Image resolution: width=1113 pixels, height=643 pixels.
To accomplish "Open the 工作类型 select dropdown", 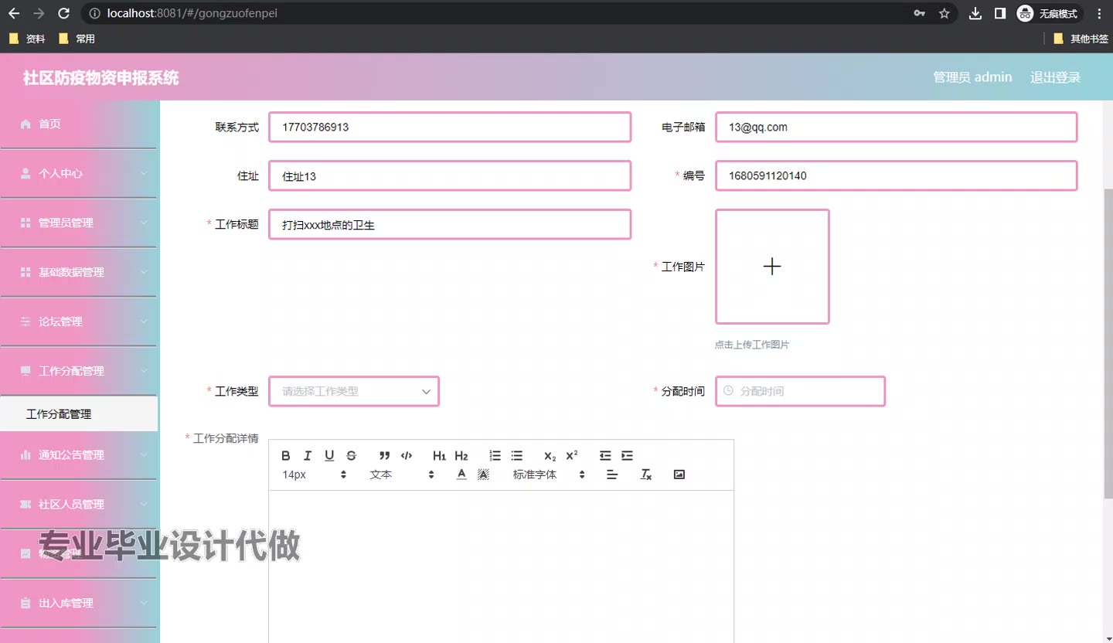I will coord(354,391).
